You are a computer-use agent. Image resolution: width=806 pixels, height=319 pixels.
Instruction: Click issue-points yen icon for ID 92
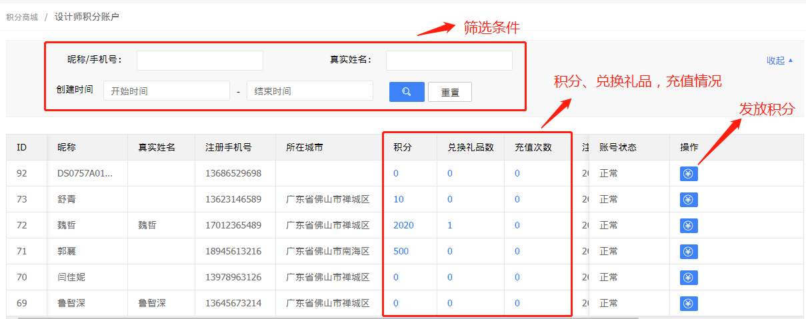689,174
